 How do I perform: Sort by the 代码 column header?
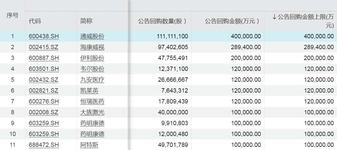click(35, 21)
